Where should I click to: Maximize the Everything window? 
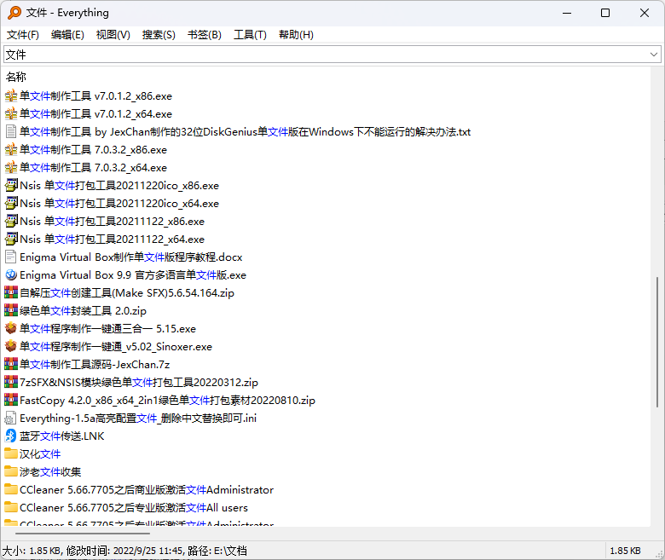pos(605,13)
